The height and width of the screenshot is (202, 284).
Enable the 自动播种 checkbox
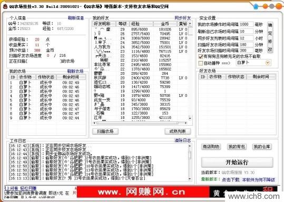201,63
